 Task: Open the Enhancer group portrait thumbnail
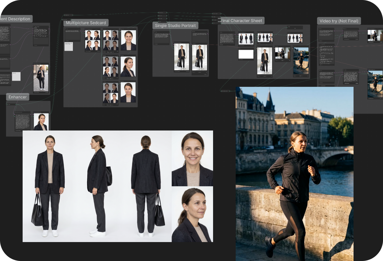coord(41,122)
